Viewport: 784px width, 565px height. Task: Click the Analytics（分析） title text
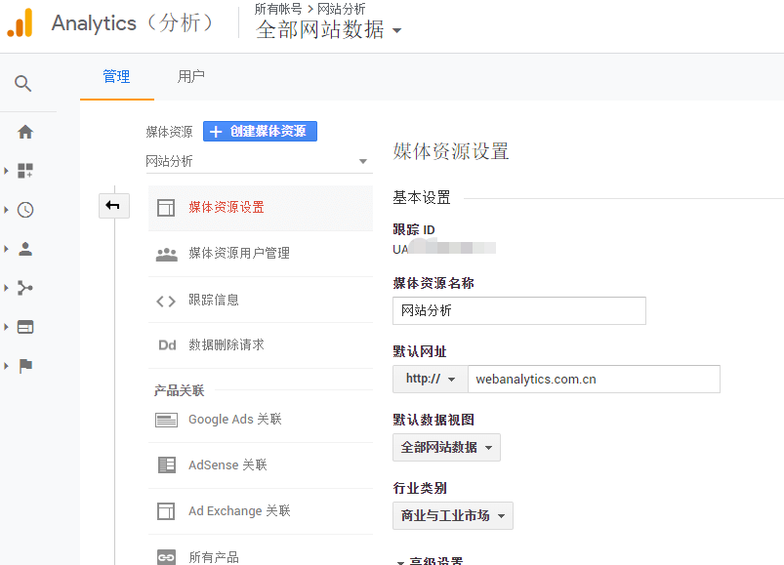[133, 23]
